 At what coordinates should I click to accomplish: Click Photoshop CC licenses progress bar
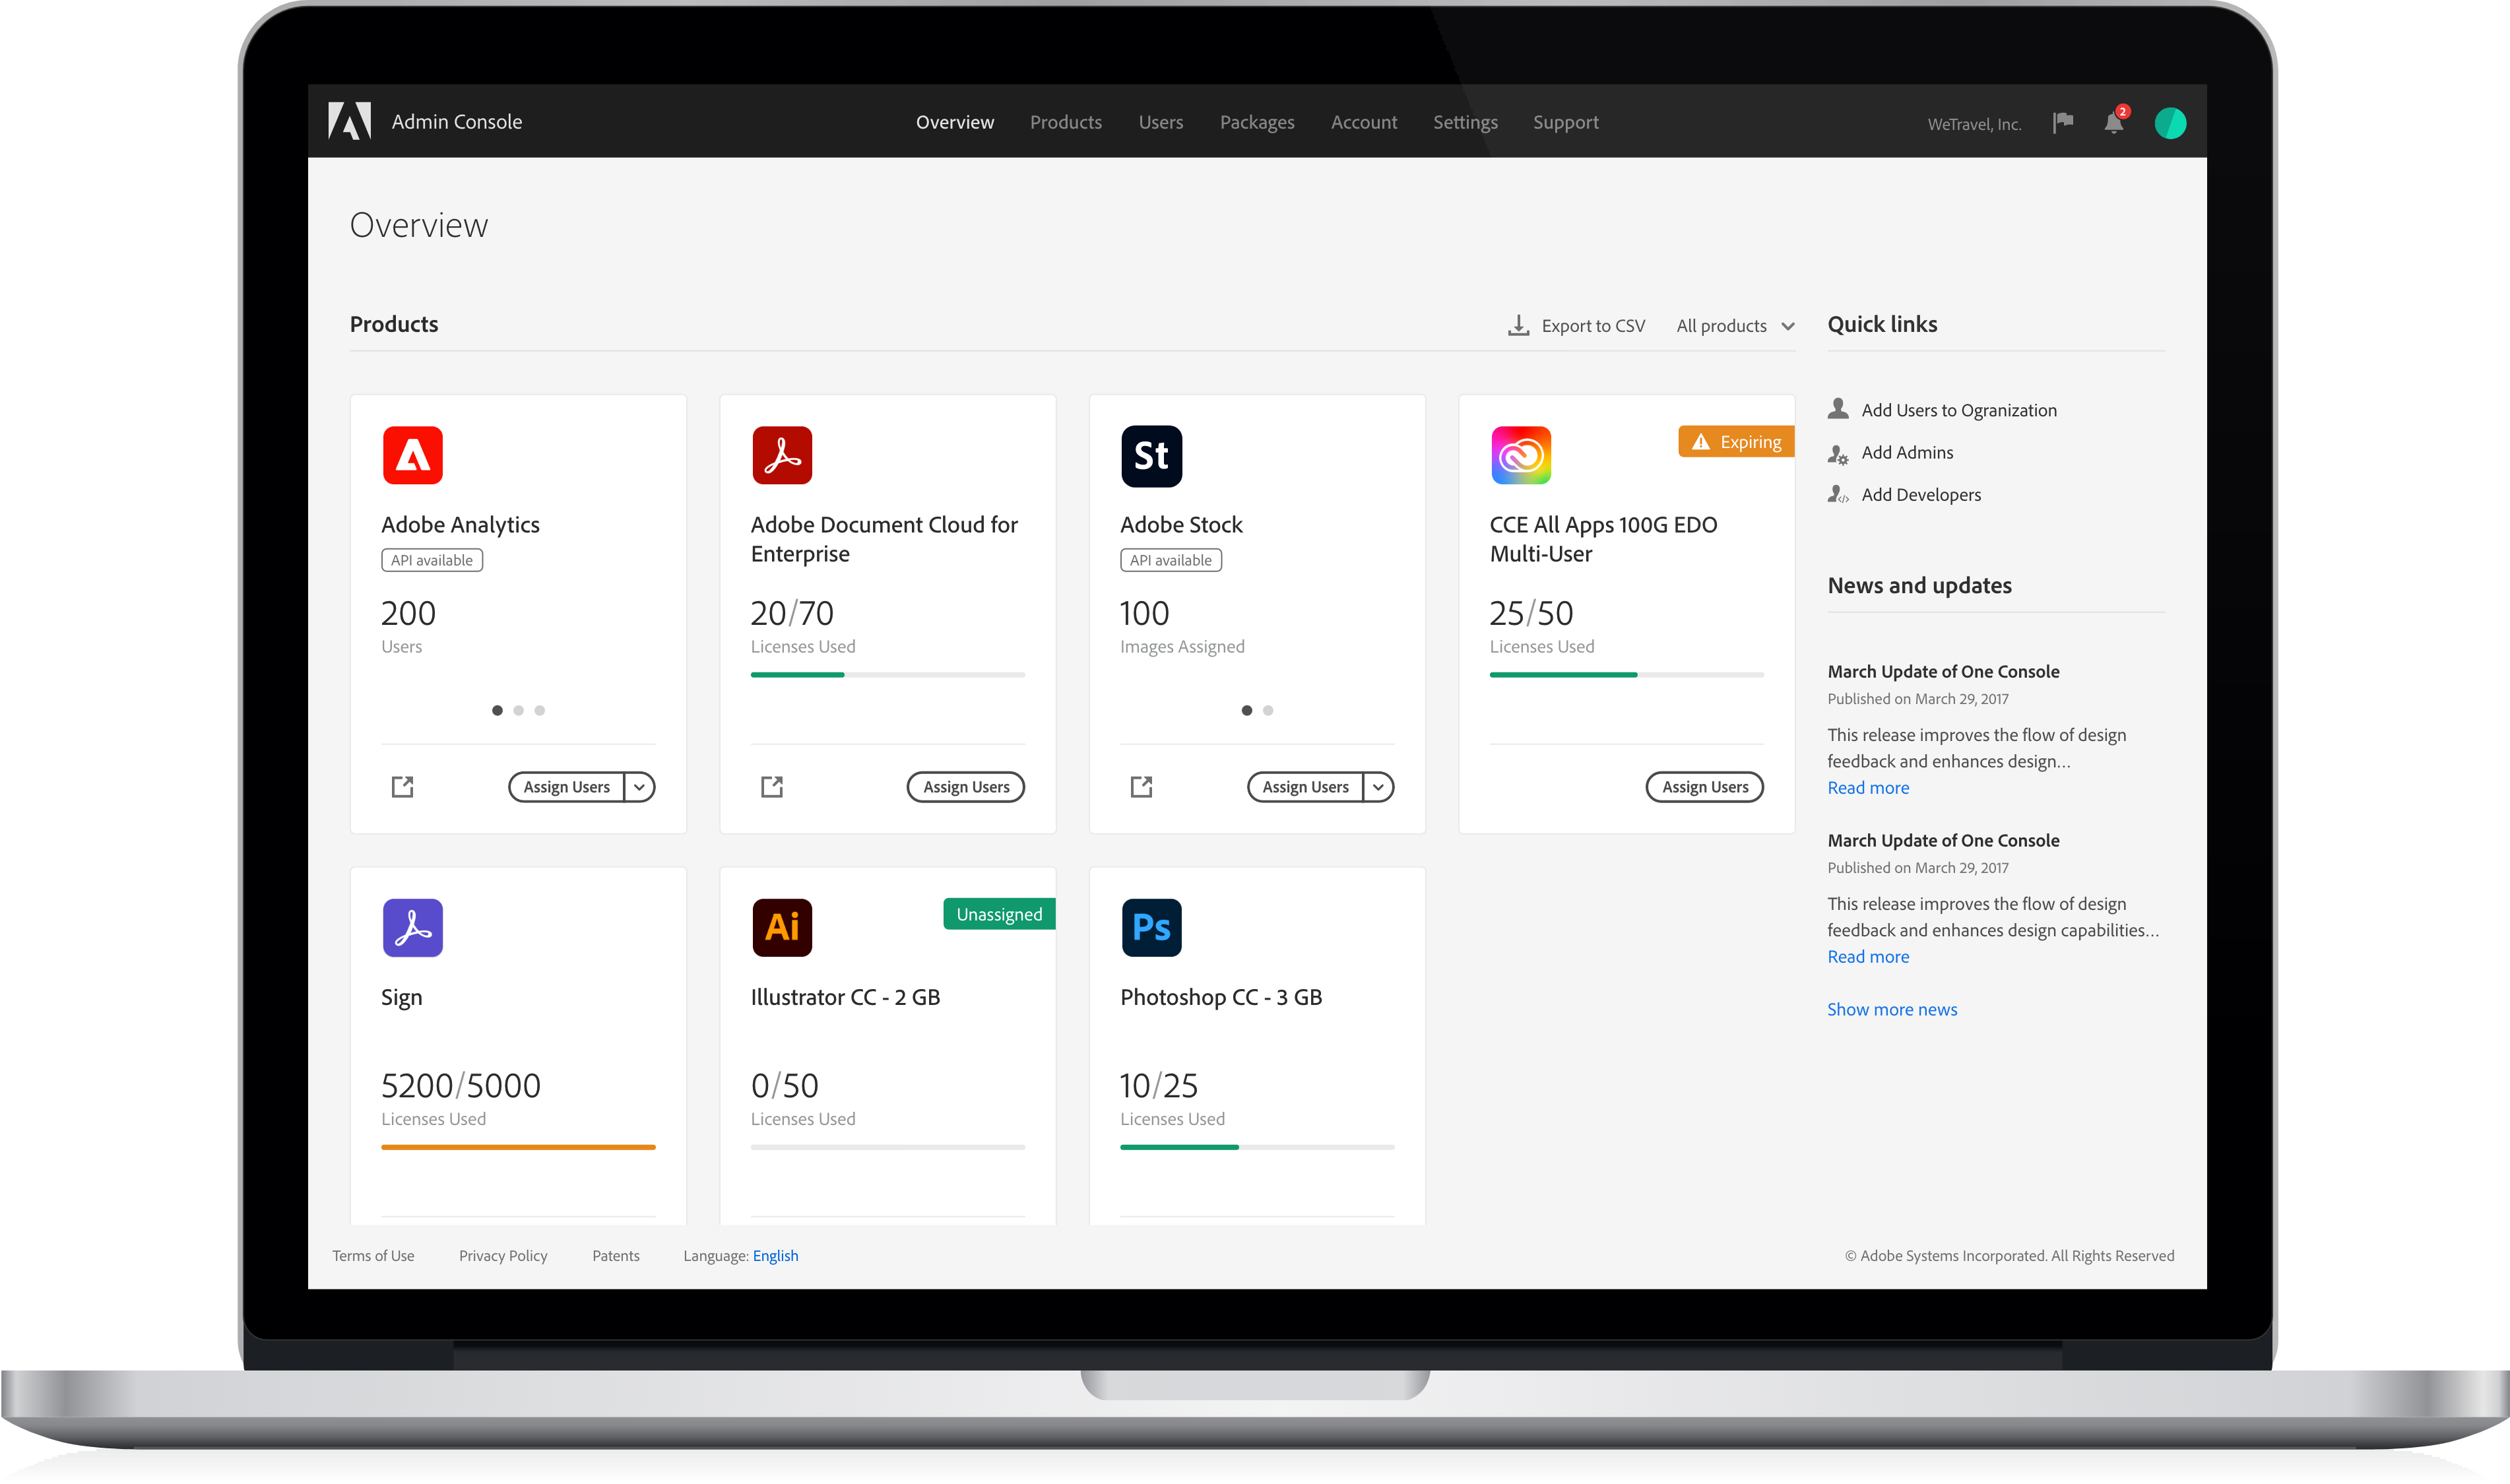[1257, 1147]
